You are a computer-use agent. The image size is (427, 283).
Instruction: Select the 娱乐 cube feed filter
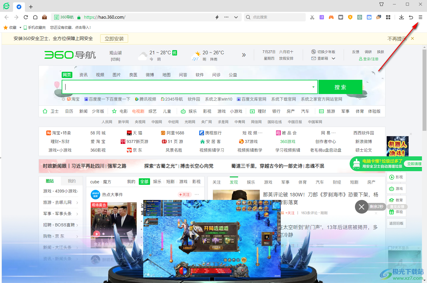(157, 182)
